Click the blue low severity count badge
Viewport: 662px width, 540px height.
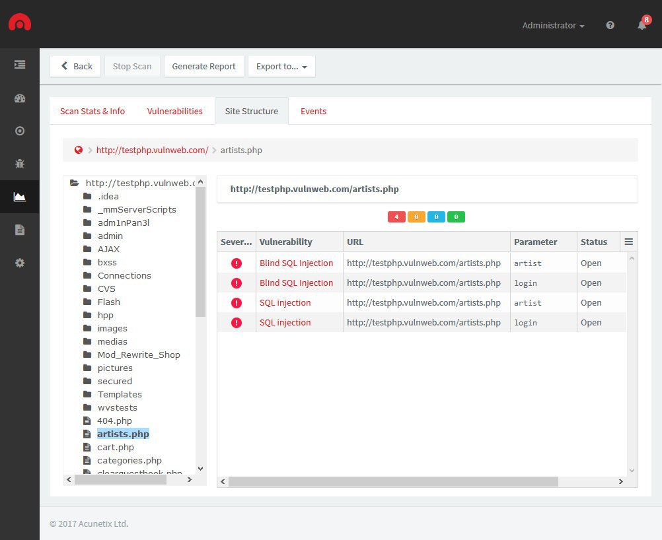coord(436,217)
